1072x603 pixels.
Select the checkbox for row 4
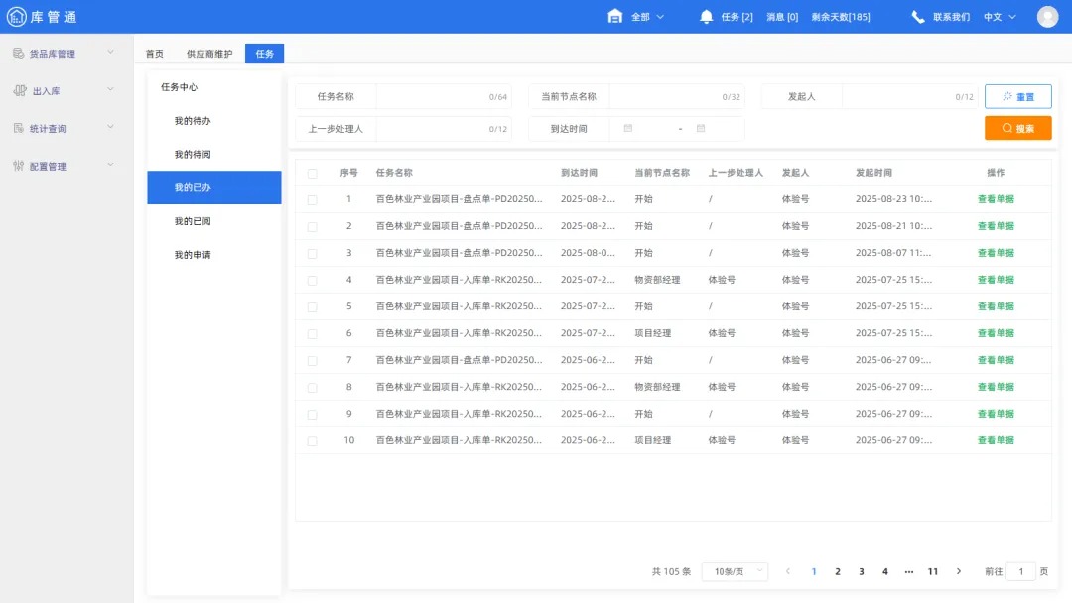tap(312, 280)
